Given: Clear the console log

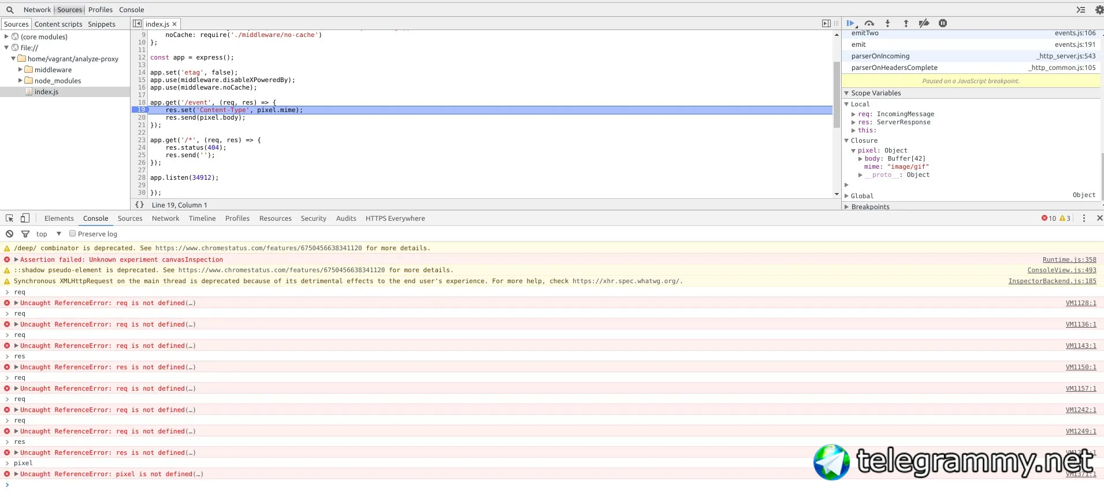Looking at the screenshot, I should (10, 234).
